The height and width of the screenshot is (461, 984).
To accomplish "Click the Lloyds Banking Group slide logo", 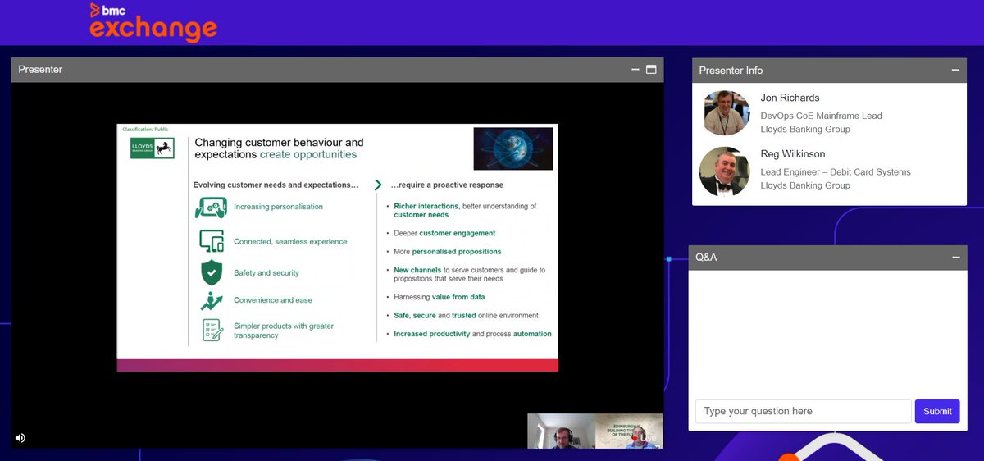I will tap(152, 148).
